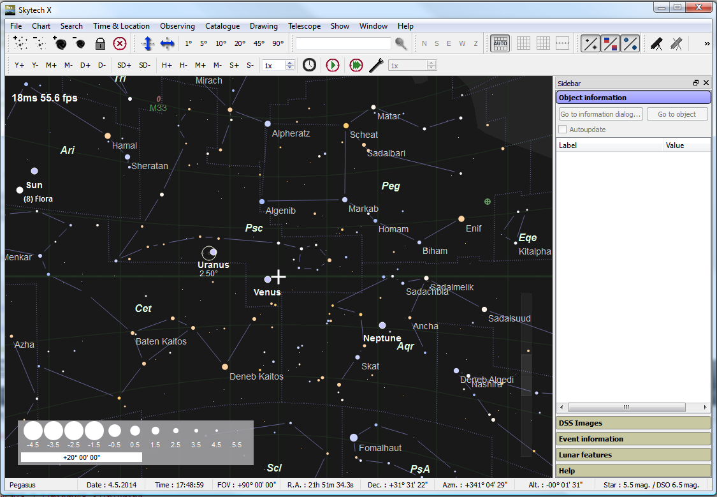Viewport: 717px width, 497px height.
Task: Click the crossed-out grey telescope icon
Action: tap(676, 43)
